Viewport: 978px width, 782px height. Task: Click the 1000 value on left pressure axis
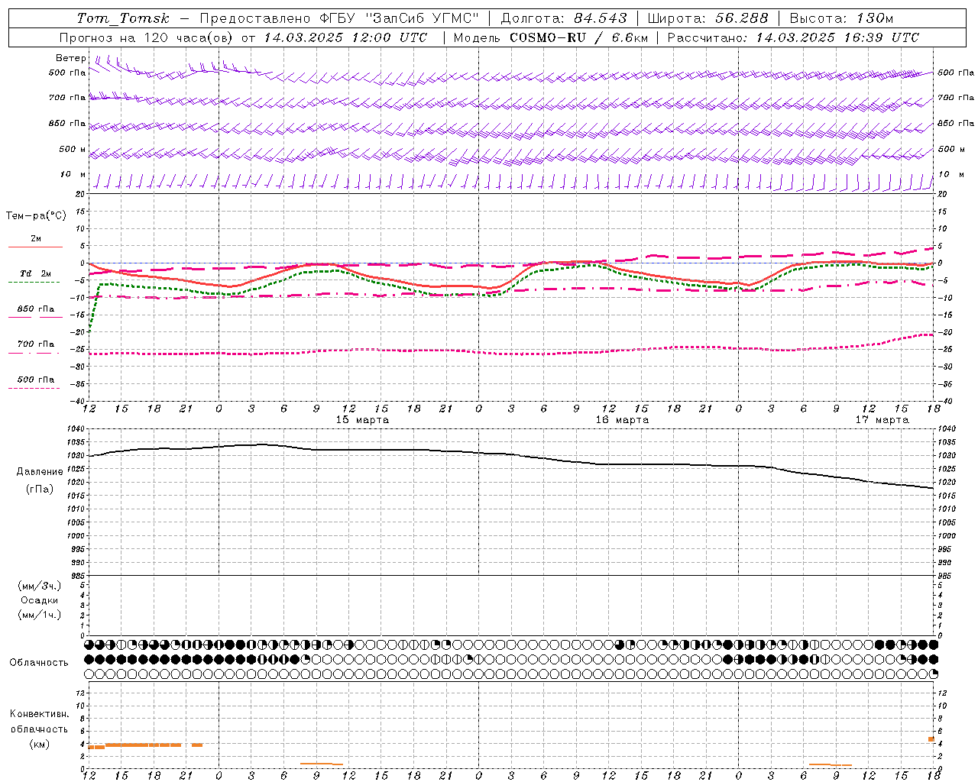(75, 536)
